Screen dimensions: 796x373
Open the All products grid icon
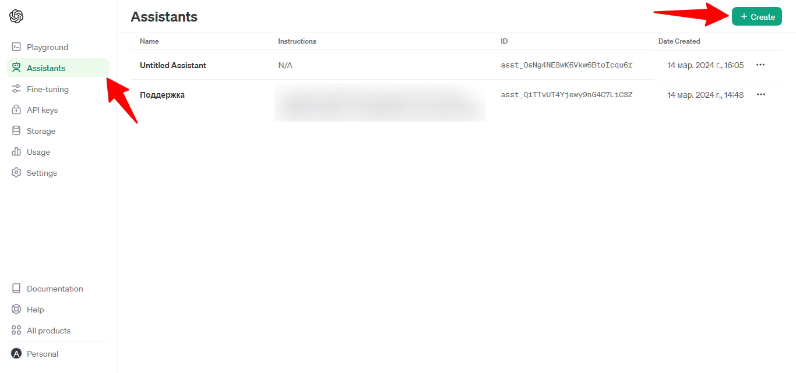pos(16,330)
